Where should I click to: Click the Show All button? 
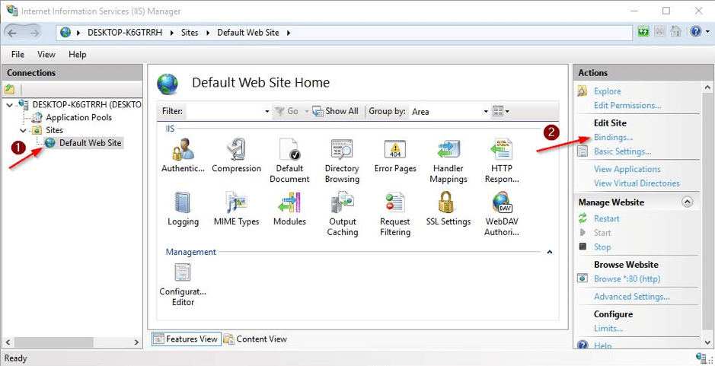click(x=336, y=111)
